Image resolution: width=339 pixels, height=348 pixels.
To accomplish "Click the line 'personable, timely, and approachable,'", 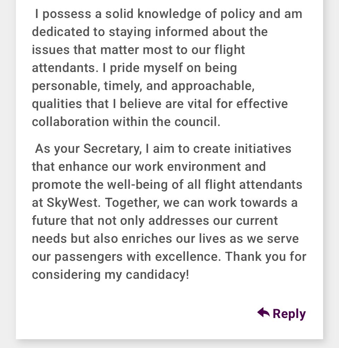I will click(143, 86).
